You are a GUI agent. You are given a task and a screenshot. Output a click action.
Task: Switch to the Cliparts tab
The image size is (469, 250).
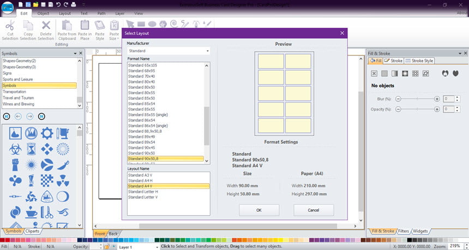[32, 231]
